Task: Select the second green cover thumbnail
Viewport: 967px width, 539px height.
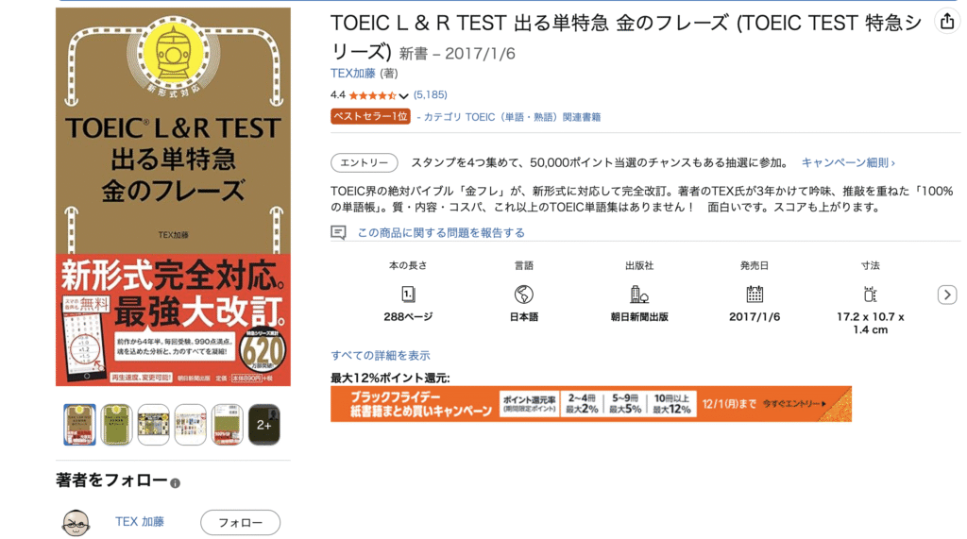Action: (x=116, y=425)
